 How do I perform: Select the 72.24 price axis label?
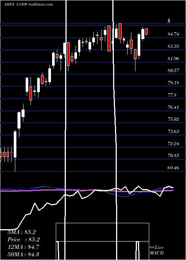tap(173, 143)
